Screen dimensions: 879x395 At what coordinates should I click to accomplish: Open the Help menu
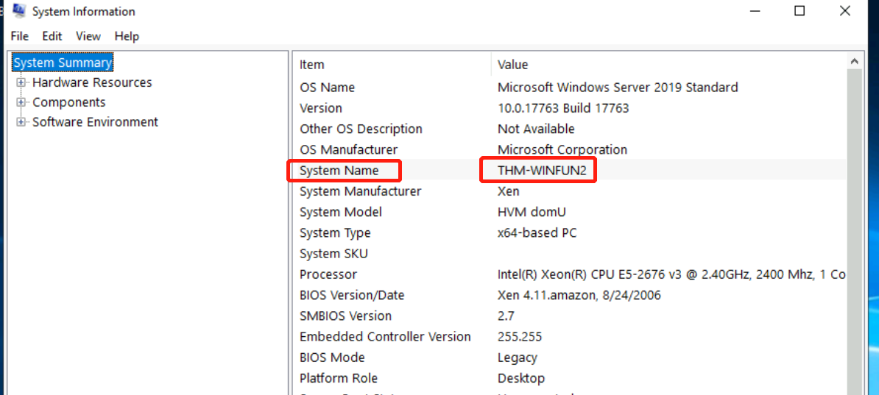click(x=127, y=36)
